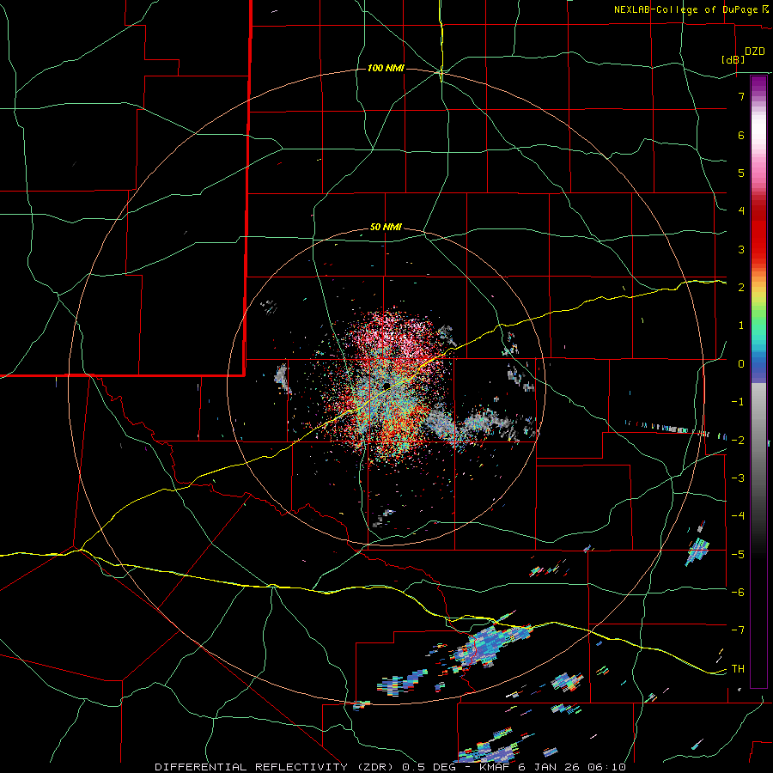This screenshot has height=773, width=773.
Task: Click the 50 NMI range ring label
Action: (x=386, y=228)
